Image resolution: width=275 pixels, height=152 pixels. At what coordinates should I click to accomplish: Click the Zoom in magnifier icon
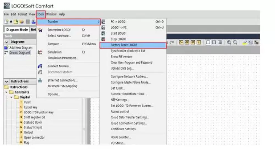click(229, 42)
